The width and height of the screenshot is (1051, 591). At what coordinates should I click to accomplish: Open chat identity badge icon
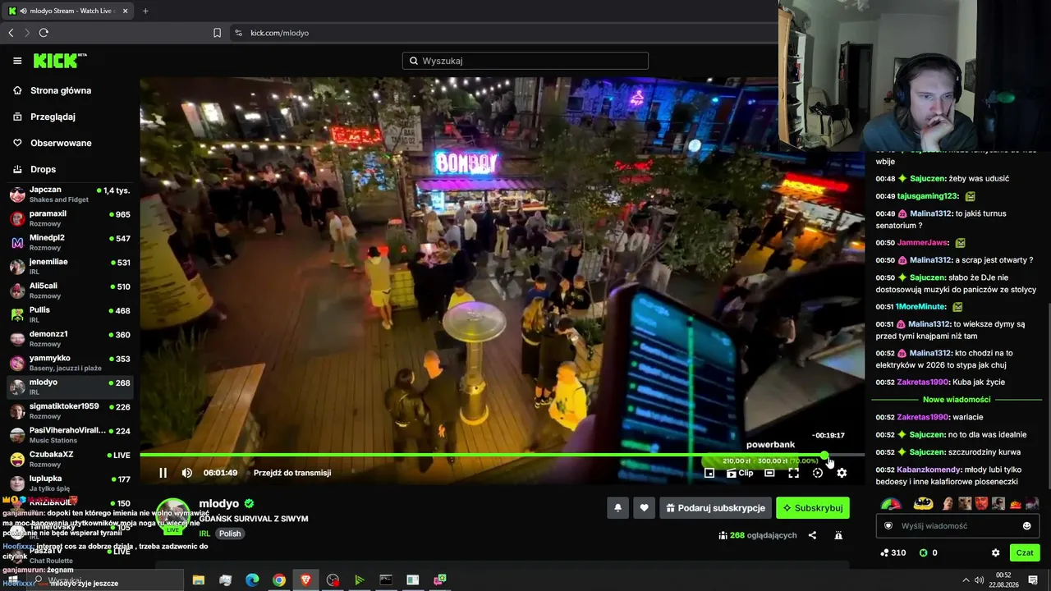[x=888, y=526]
